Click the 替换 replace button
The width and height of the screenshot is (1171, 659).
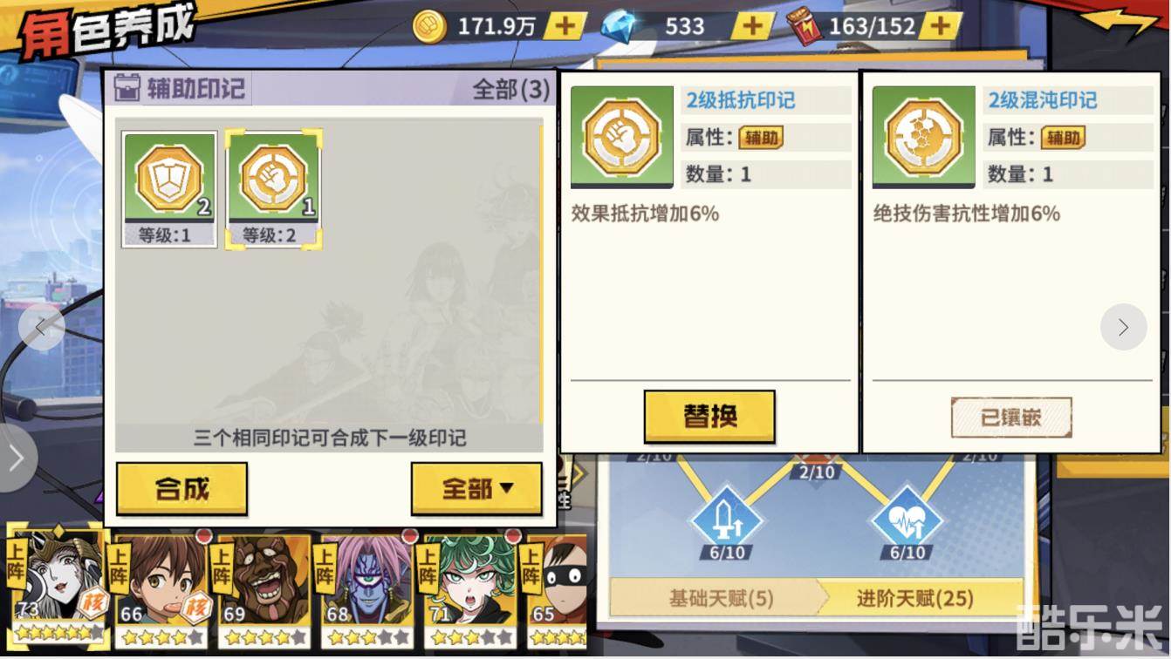(x=709, y=417)
